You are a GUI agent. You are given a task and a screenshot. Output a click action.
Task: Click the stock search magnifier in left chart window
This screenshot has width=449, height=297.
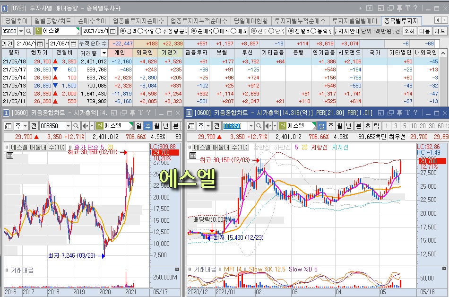point(76,126)
